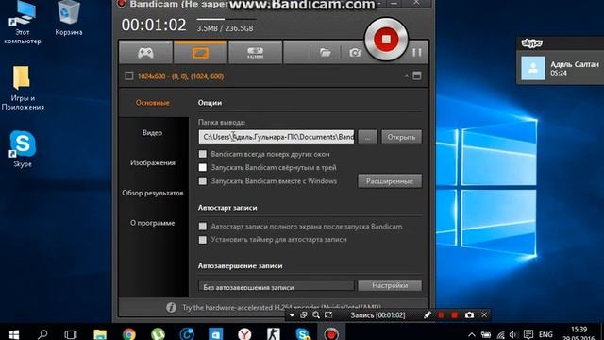The image size is (604, 340).
Task: Open uTorrent from the taskbar
Action: click(158, 333)
